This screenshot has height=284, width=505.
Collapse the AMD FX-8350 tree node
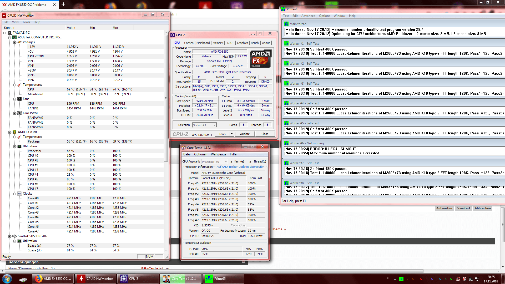pyautogui.click(x=10, y=132)
